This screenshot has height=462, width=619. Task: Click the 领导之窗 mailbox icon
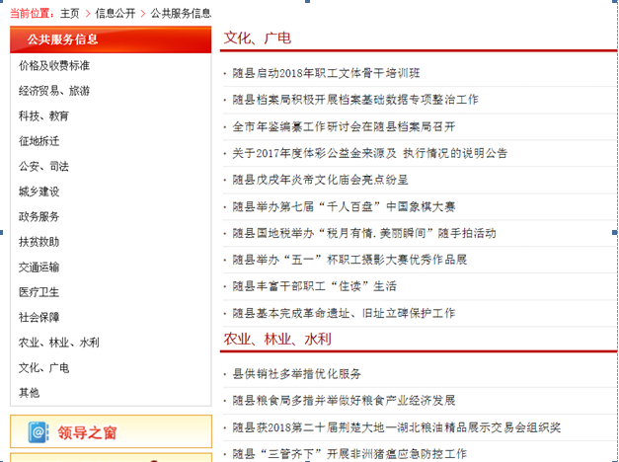(39, 432)
